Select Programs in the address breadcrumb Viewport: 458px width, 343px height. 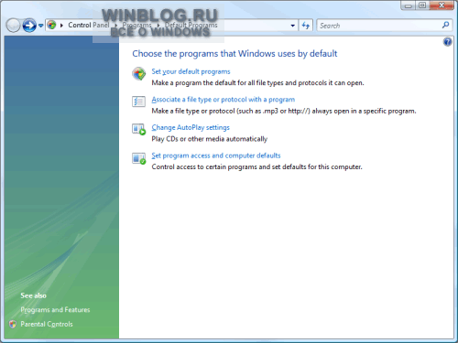[x=136, y=25]
